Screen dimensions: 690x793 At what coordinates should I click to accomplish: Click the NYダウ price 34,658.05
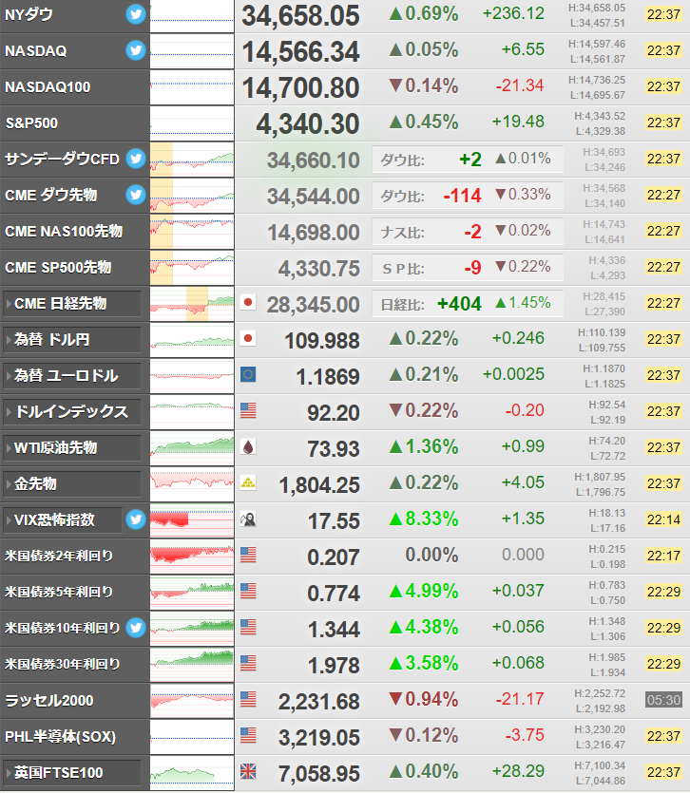click(300, 16)
